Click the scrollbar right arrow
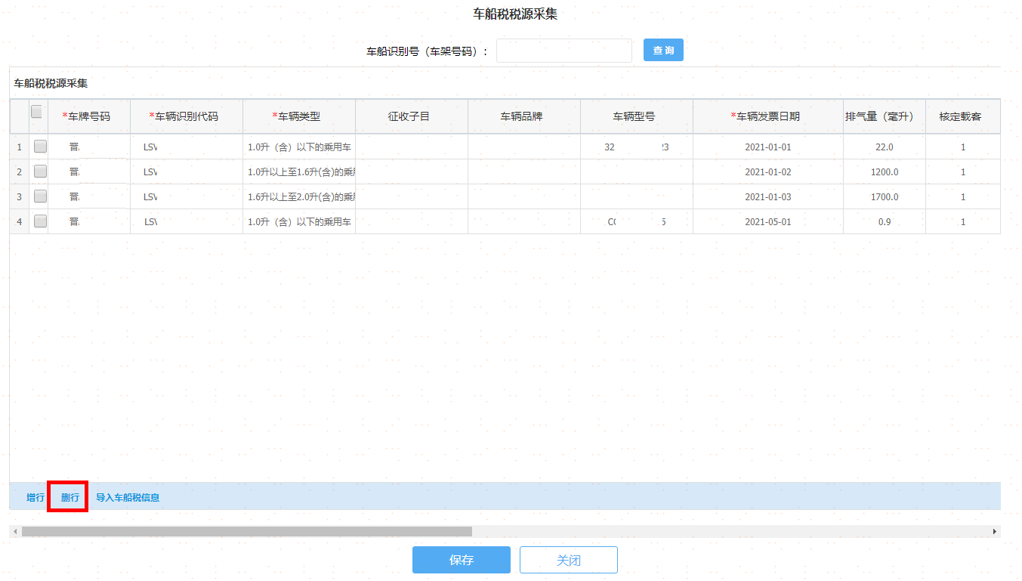The image size is (1022, 581). pyautogui.click(x=995, y=532)
